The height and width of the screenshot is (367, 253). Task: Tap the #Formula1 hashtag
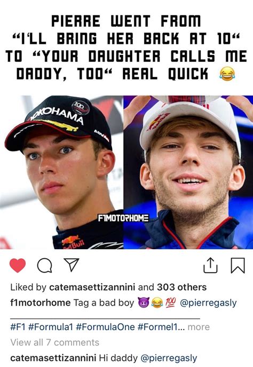[51, 327]
